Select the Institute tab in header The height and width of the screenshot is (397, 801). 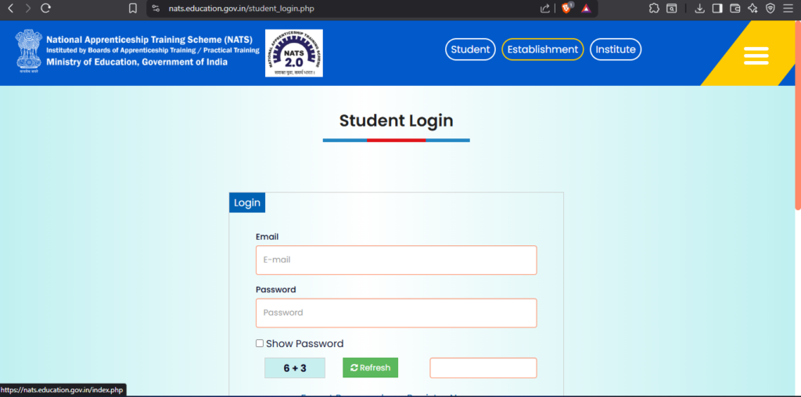point(615,49)
